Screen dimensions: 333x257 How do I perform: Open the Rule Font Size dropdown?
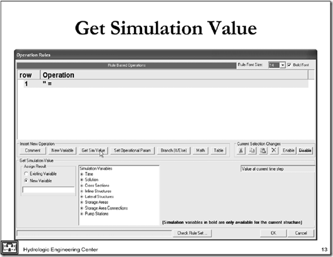282,65
